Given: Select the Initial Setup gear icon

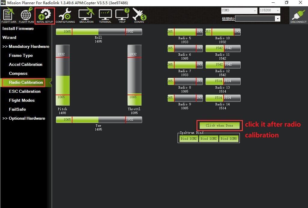Looking at the screenshot, I should pos(45,16).
